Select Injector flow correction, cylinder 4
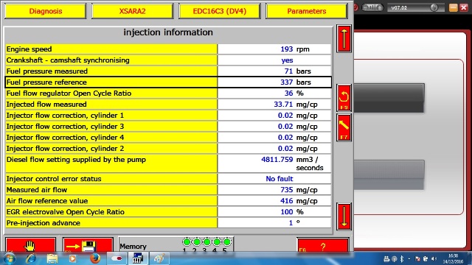The image size is (472, 265). click(x=169, y=138)
